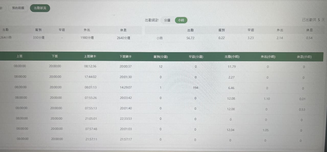327x152 pixels.
Task: Click the 0.54 rest hours value
Action: pyautogui.click(x=309, y=38)
